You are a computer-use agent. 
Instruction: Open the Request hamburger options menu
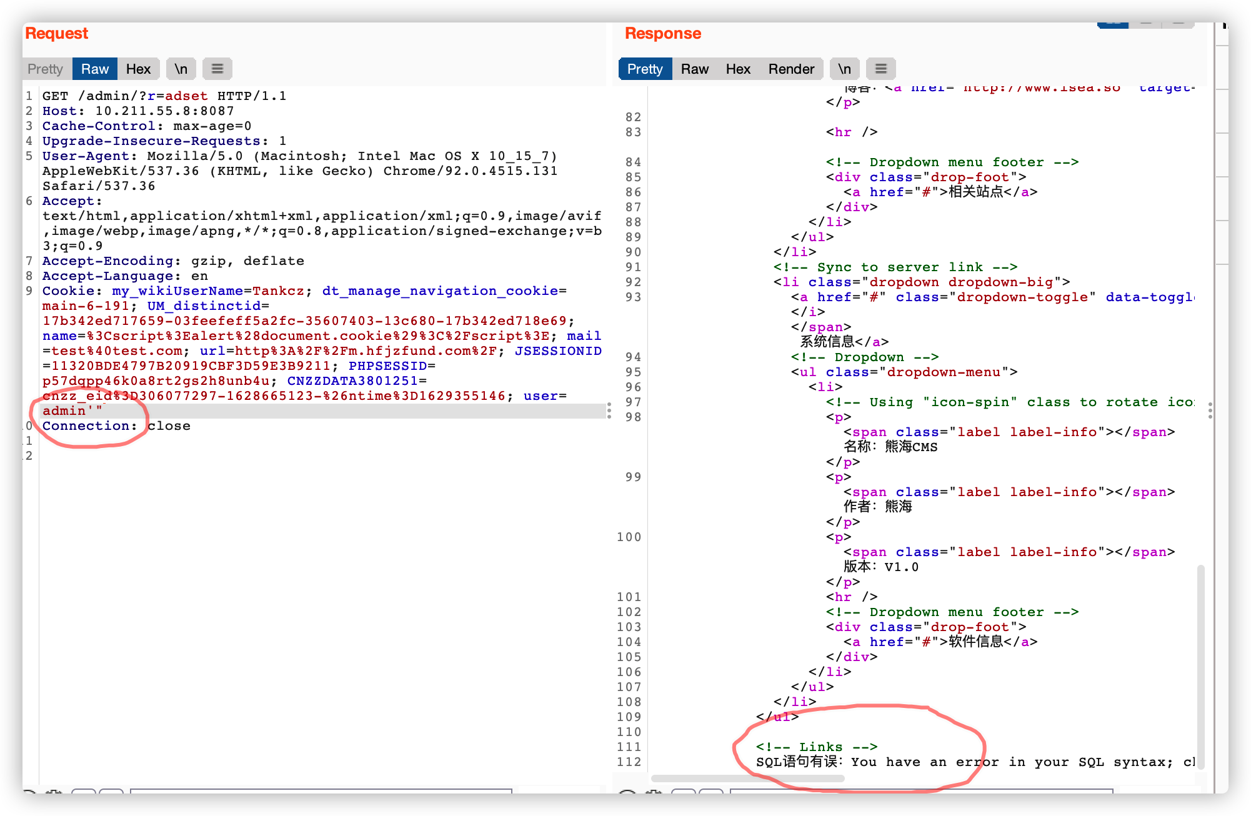point(217,69)
